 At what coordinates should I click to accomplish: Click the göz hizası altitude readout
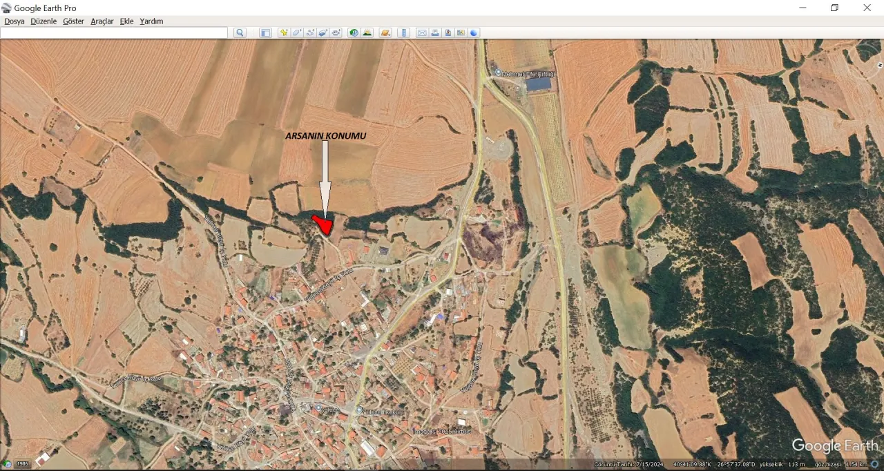[x=841, y=464]
